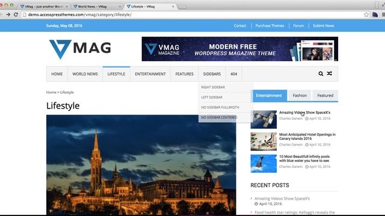Switch to the Featured widget tab
The image size is (385, 216).
(x=325, y=95)
